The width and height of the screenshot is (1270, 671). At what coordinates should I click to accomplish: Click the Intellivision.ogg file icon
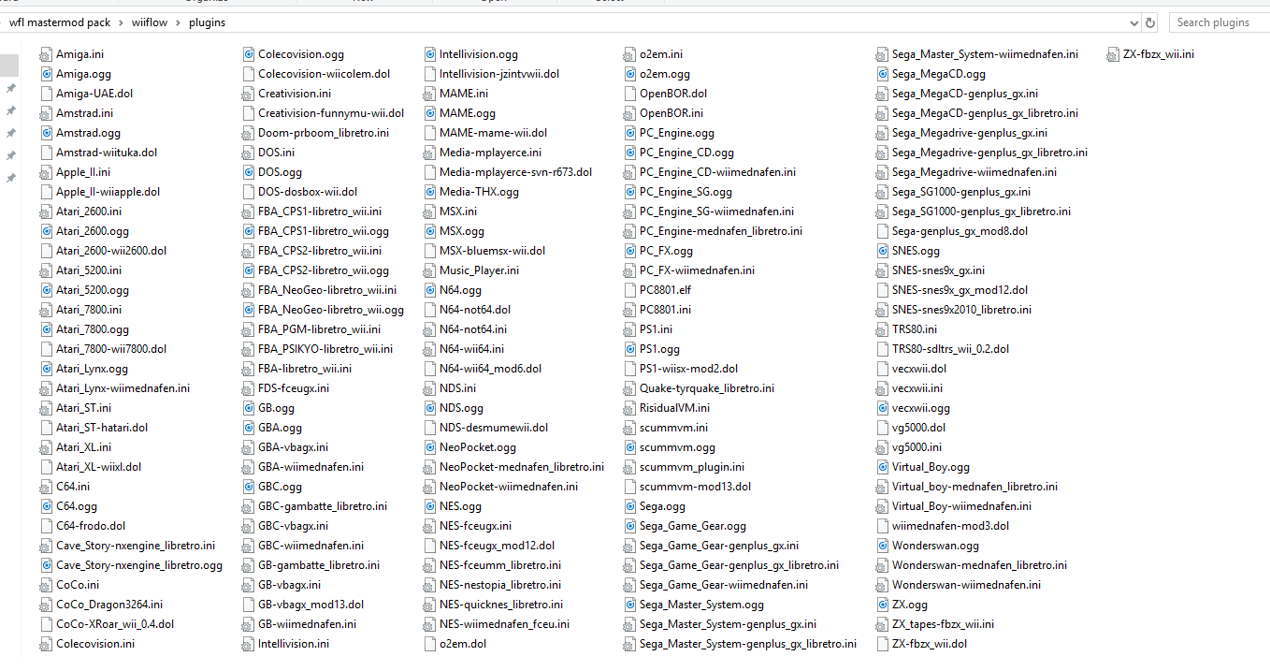pyautogui.click(x=430, y=54)
